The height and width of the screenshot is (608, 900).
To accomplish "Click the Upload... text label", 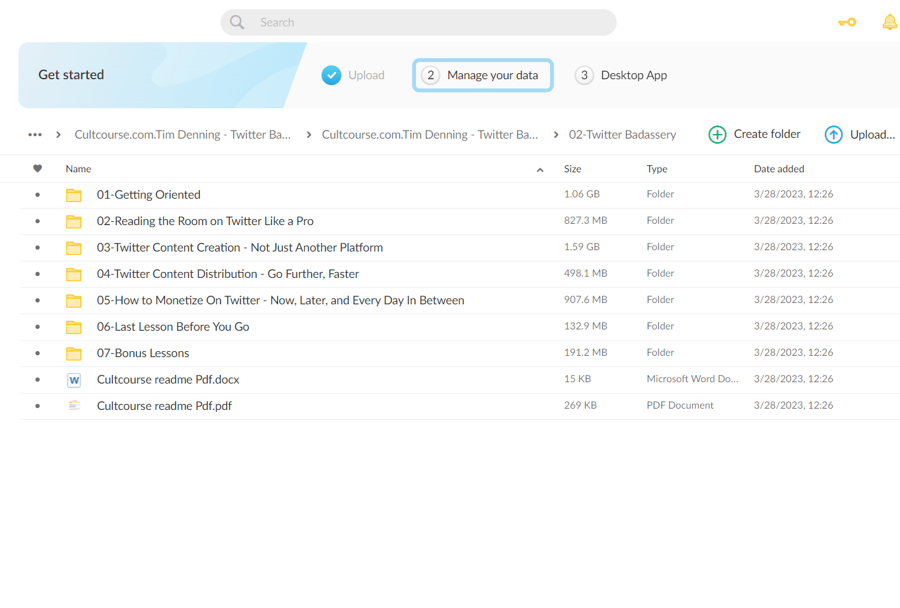I will (872, 135).
